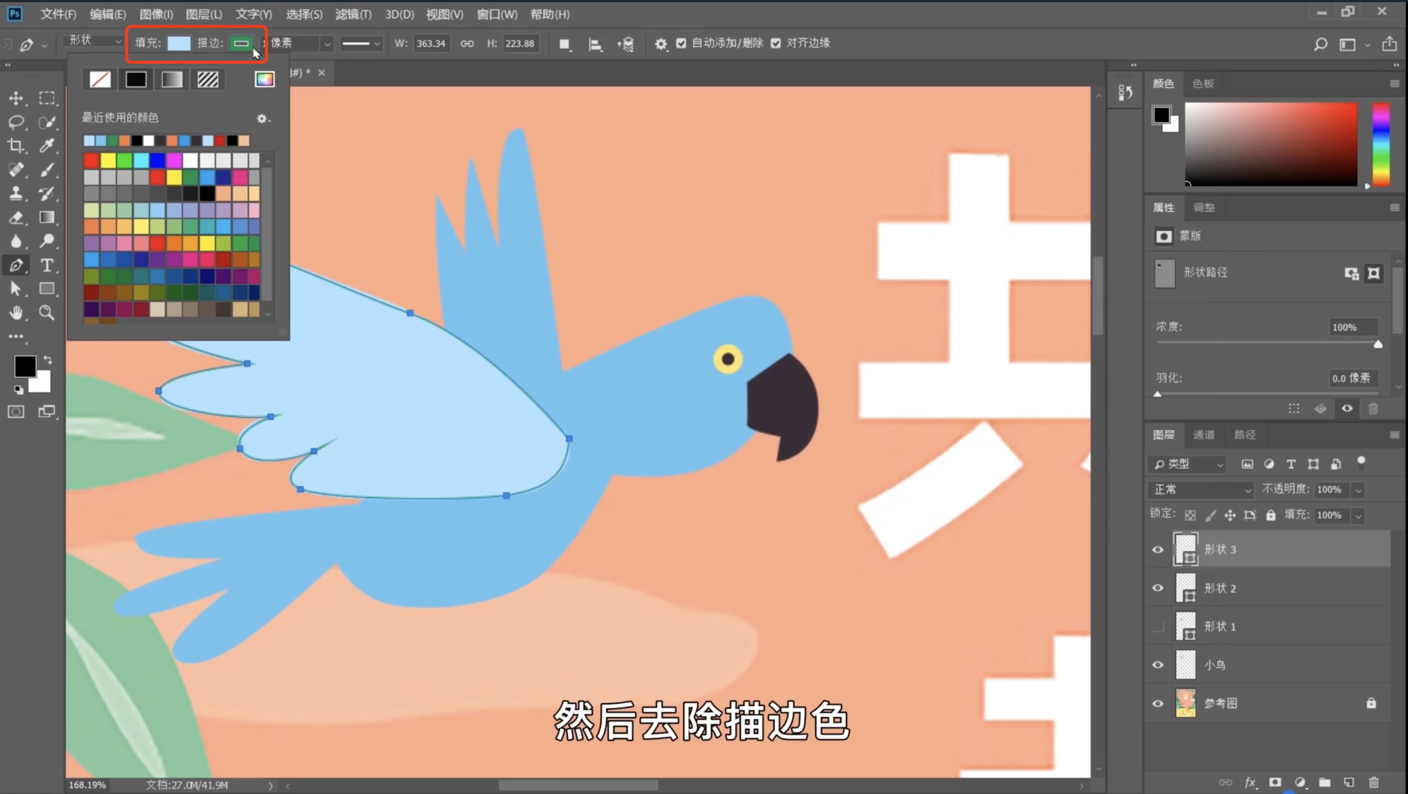Screen dimensions: 1408x794
Task: Select the Horizontal Type tool
Action: click(x=47, y=266)
